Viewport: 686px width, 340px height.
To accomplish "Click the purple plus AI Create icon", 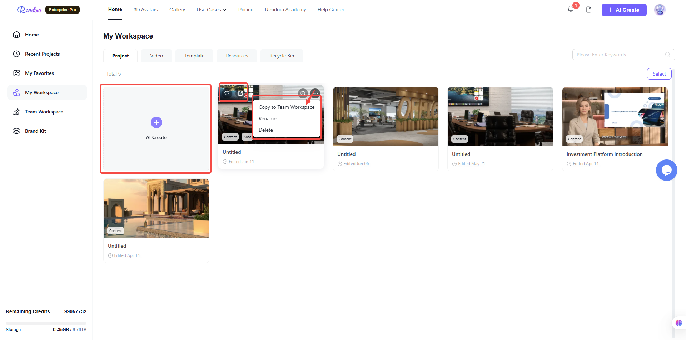I will 156,122.
